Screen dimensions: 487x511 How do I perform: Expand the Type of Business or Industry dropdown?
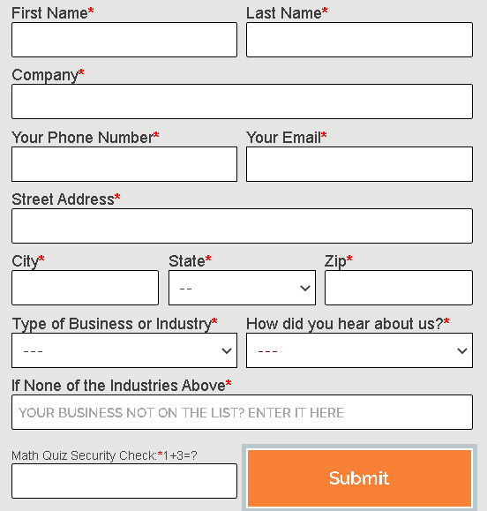pyautogui.click(x=124, y=350)
